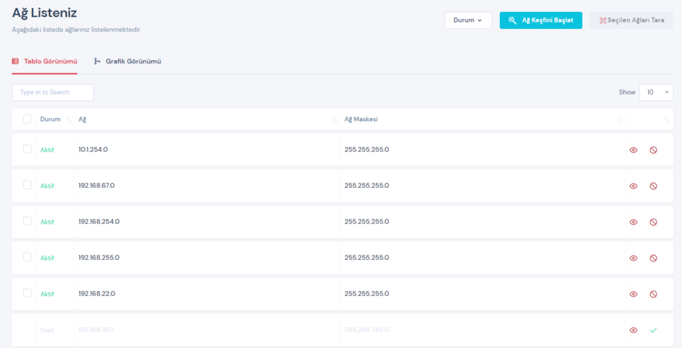
Task: Select checkbox for network 192.168.254.0
Action: click(x=27, y=221)
